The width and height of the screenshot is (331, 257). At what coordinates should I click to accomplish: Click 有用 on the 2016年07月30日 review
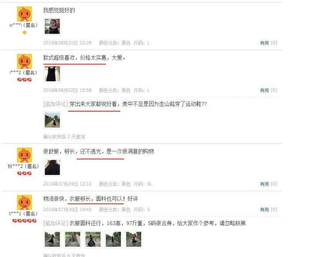[264, 210]
